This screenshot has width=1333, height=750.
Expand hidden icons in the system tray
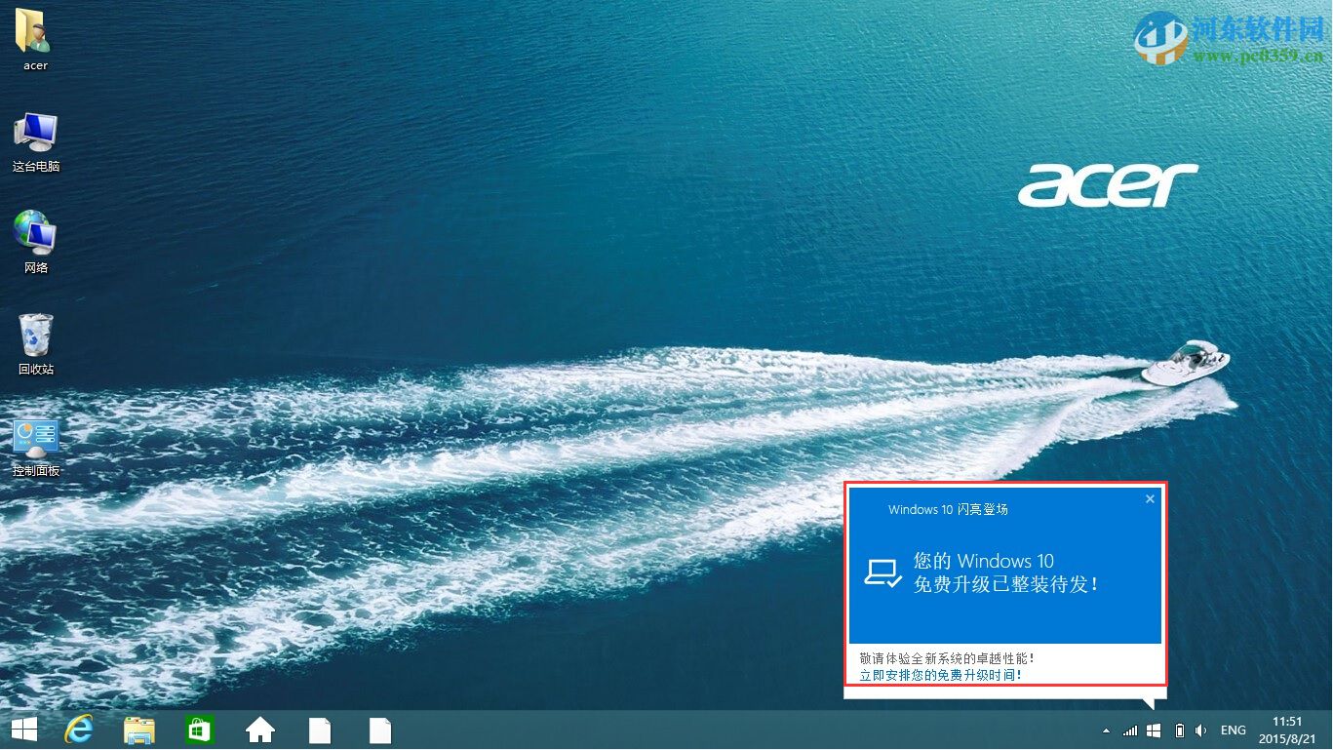click(1106, 730)
